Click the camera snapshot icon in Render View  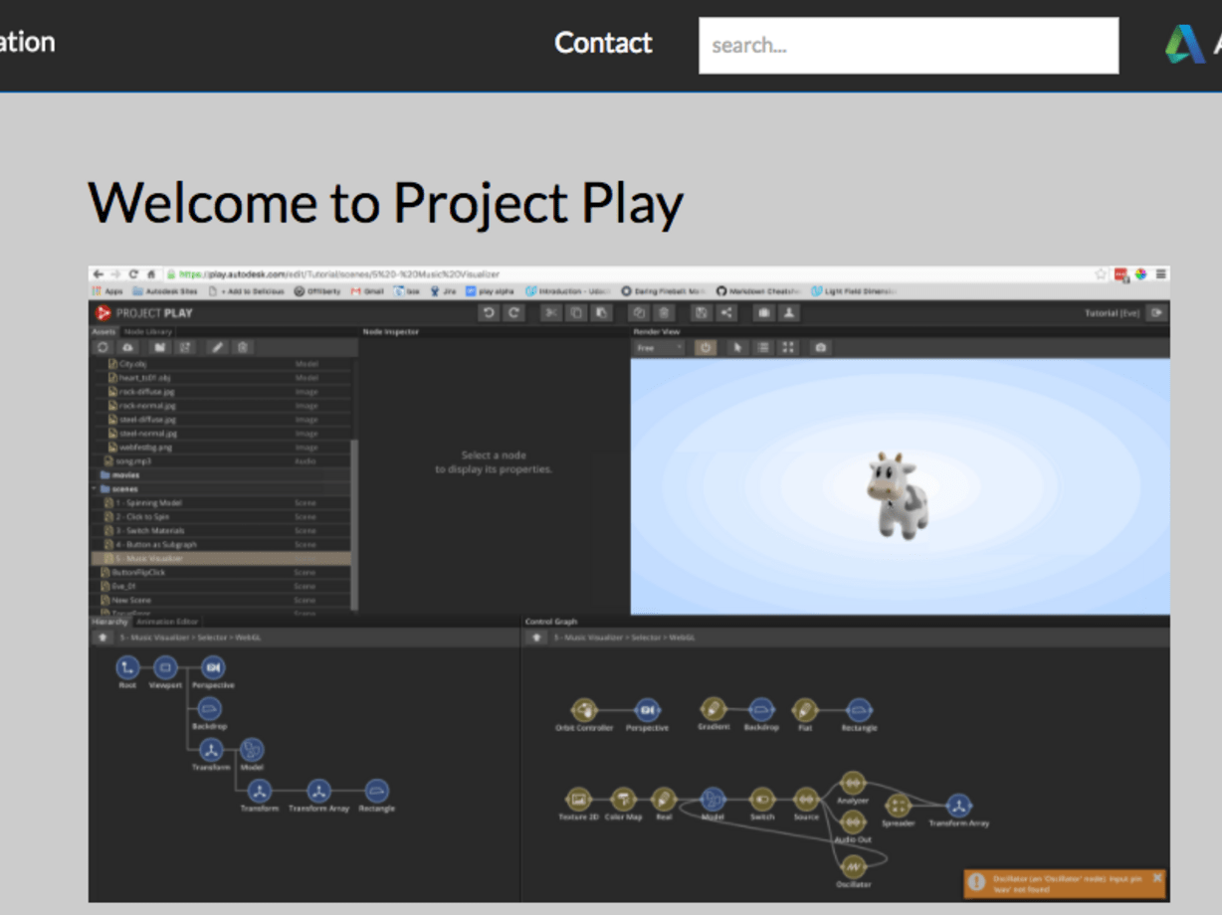click(x=820, y=347)
